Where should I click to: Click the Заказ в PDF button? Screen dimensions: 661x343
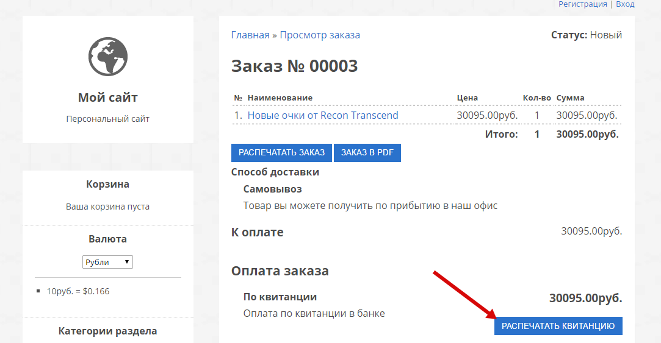coord(367,152)
